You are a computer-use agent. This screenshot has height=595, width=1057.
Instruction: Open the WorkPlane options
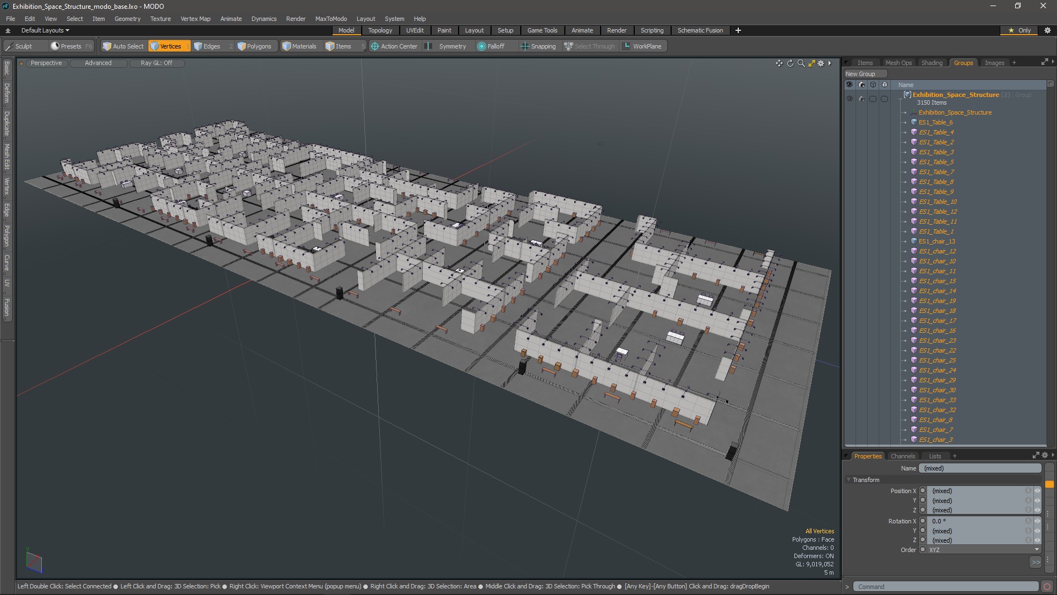click(642, 46)
